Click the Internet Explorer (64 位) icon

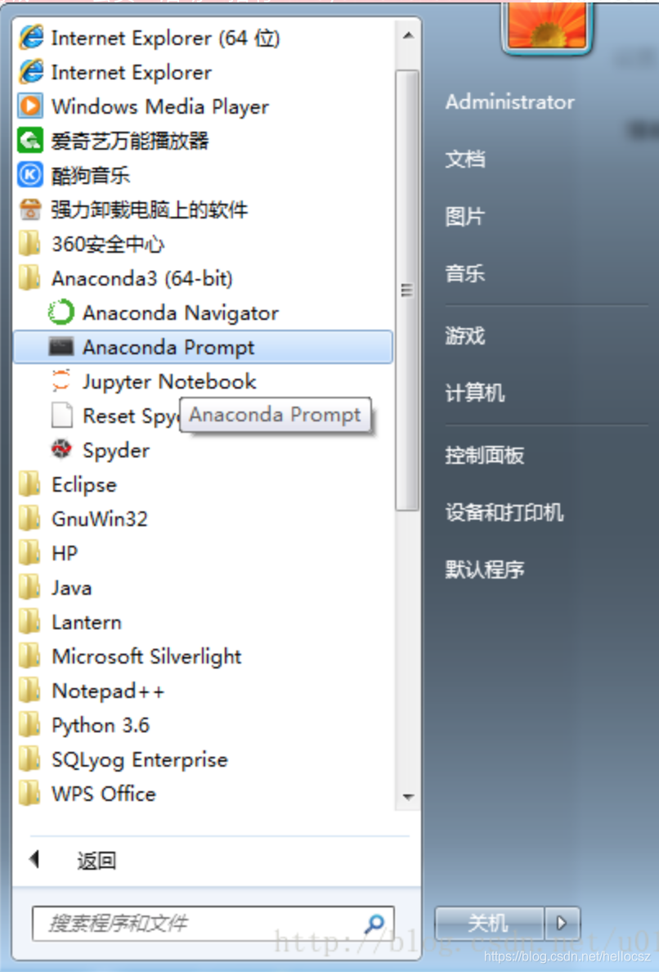tap(29, 37)
